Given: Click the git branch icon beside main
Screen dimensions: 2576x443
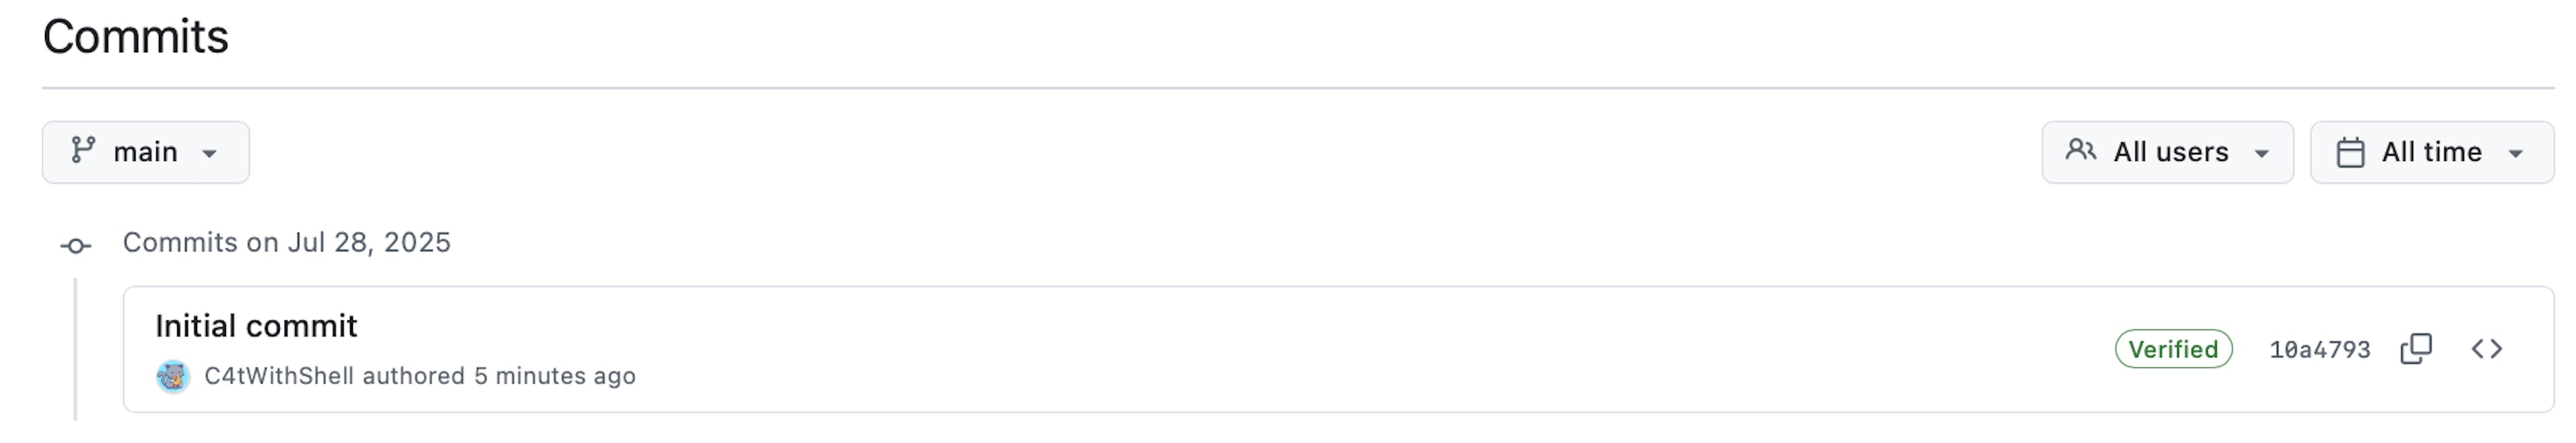Looking at the screenshot, I should point(83,151).
